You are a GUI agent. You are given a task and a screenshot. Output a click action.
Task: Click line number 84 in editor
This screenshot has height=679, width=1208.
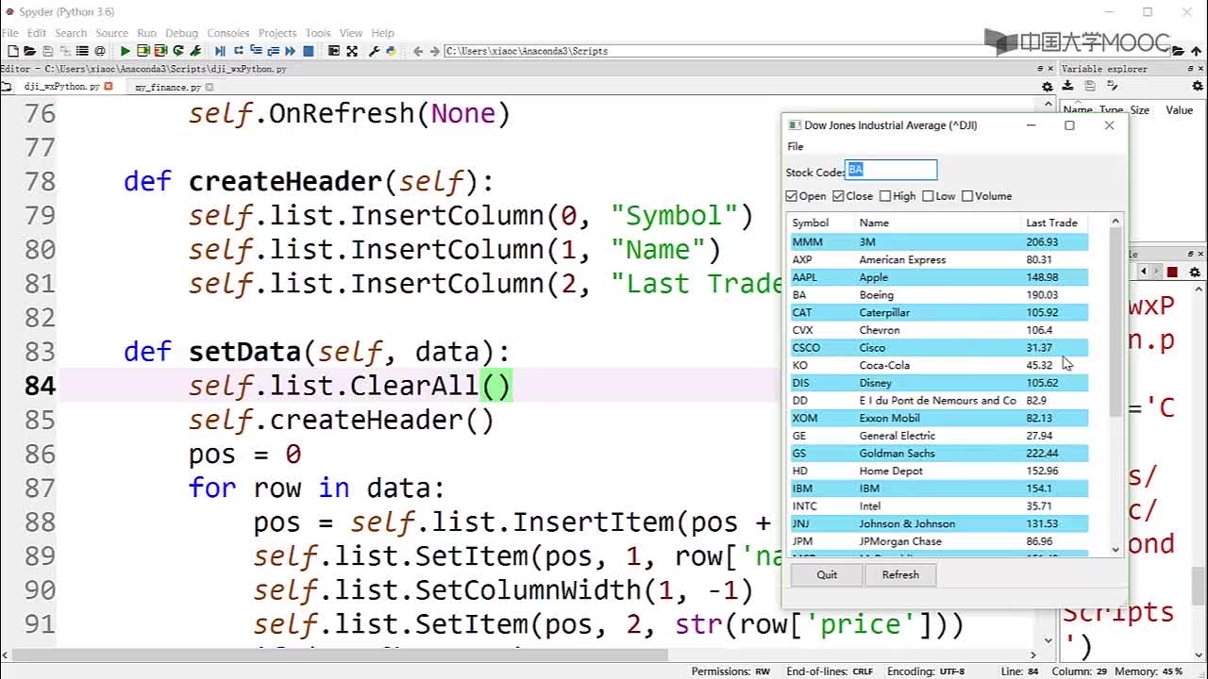click(x=40, y=386)
